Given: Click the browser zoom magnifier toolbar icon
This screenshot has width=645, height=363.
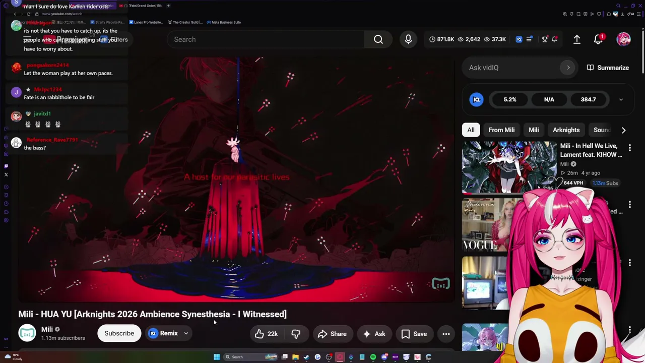Looking at the screenshot, I should pos(564,14).
